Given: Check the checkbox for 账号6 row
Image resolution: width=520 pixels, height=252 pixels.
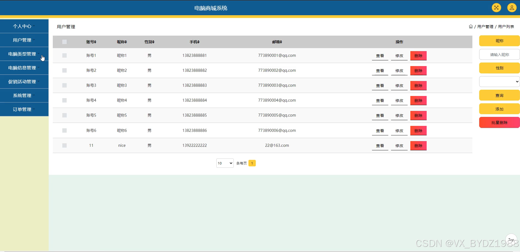Looking at the screenshot, I should coord(64,130).
